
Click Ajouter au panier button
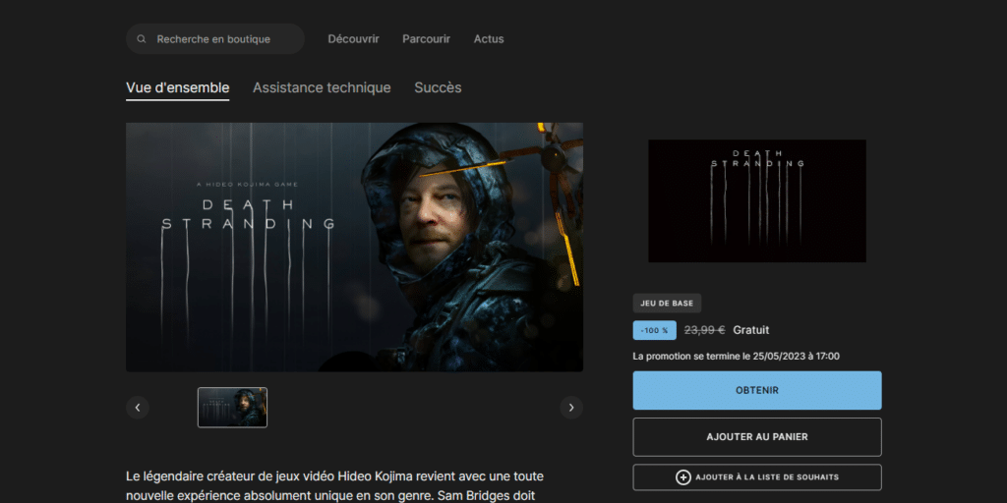pyautogui.click(x=757, y=437)
